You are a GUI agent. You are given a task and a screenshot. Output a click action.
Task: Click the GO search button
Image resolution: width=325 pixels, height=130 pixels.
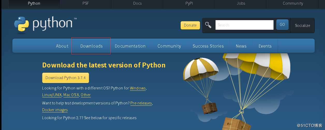(x=282, y=25)
